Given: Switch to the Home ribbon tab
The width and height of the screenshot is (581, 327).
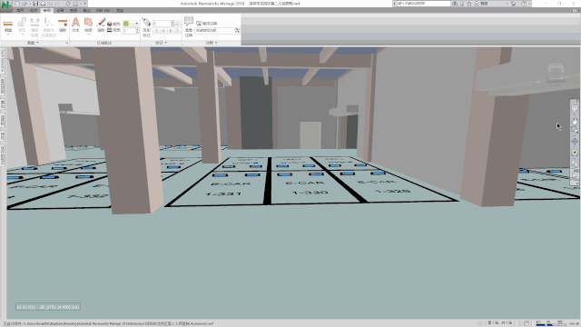Looking at the screenshot, I should coord(20,10).
